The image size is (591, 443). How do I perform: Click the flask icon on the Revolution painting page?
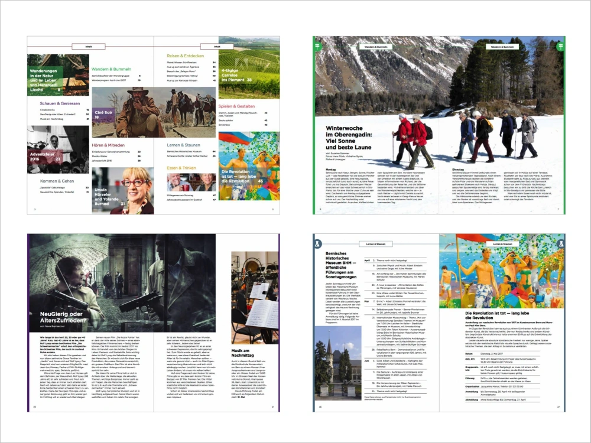pyautogui.click(x=560, y=244)
